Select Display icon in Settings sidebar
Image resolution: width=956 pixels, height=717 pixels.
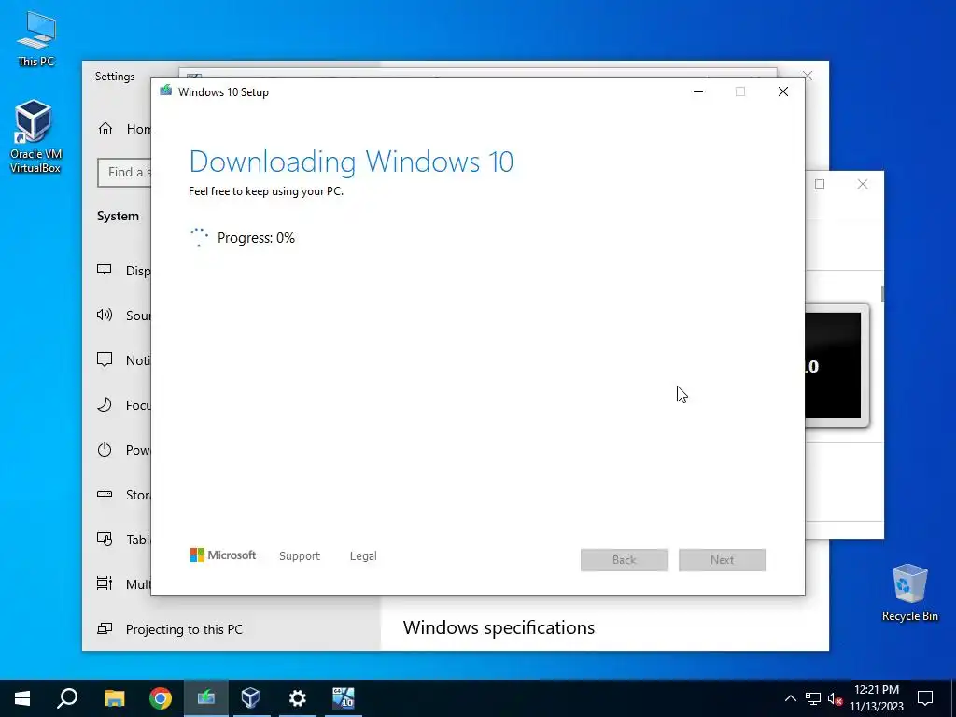coord(105,270)
